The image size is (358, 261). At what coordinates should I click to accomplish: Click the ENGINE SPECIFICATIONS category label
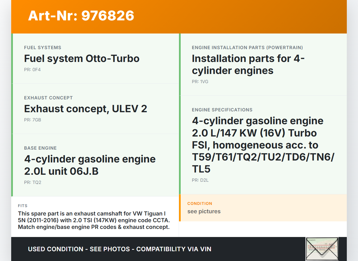(x=222, y=110)
